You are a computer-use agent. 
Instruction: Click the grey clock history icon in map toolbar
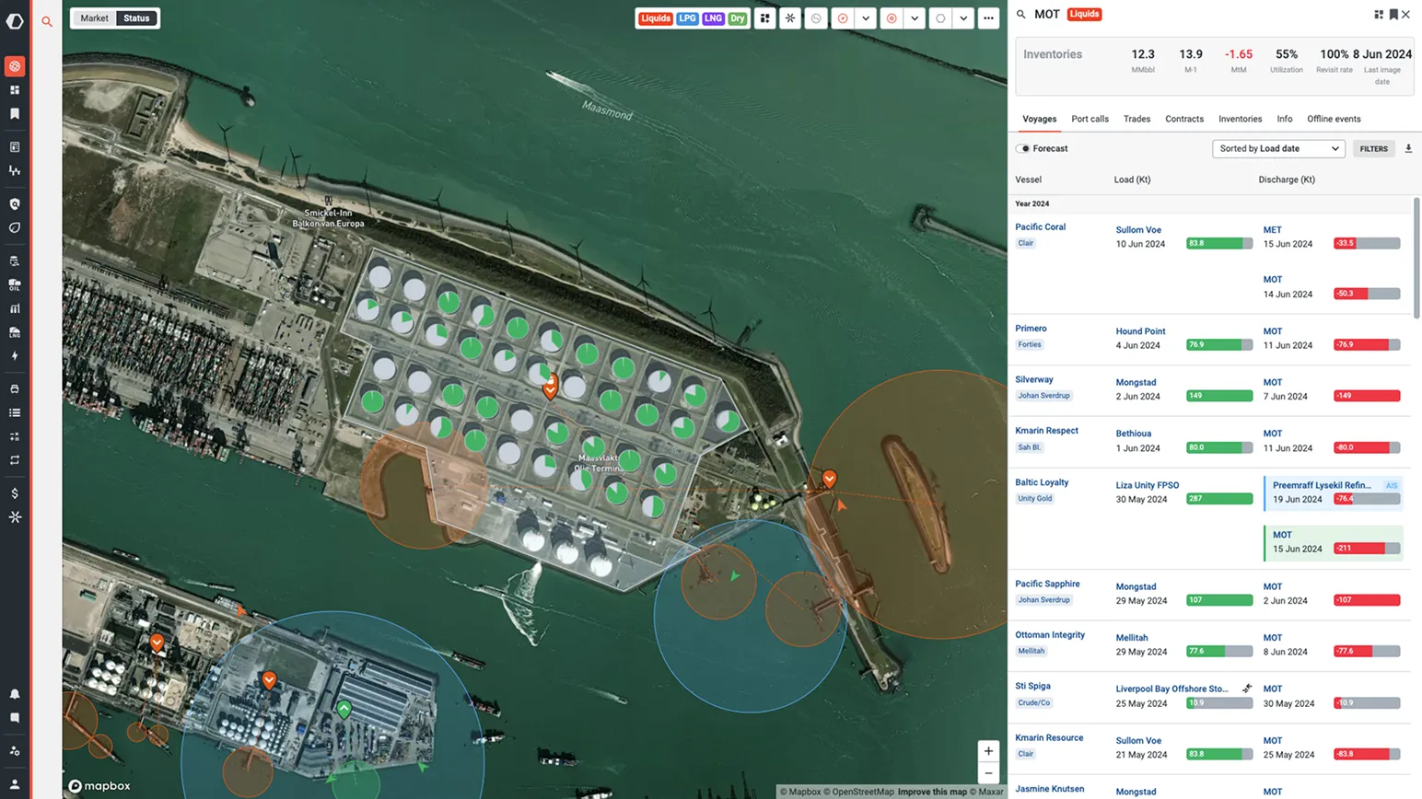pos(816,18)
